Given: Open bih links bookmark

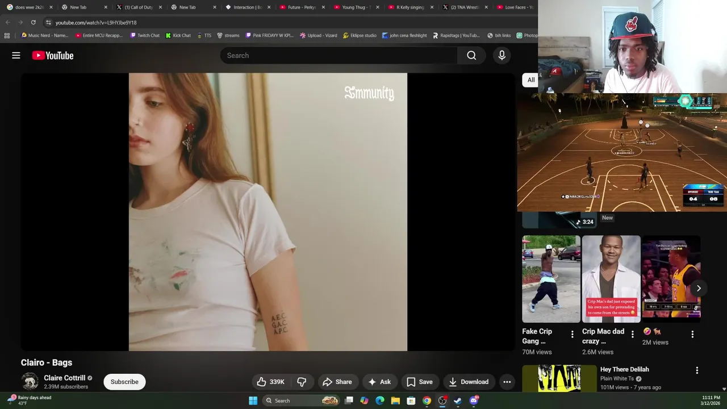Looking at the screenshot, I should pyautogui.click(x=499, y=35).
